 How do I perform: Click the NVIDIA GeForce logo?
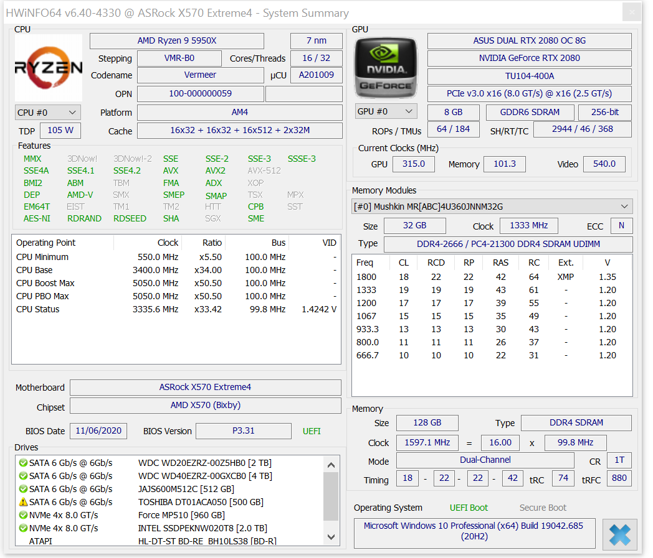pyautogui.click(x=386, y=68)
